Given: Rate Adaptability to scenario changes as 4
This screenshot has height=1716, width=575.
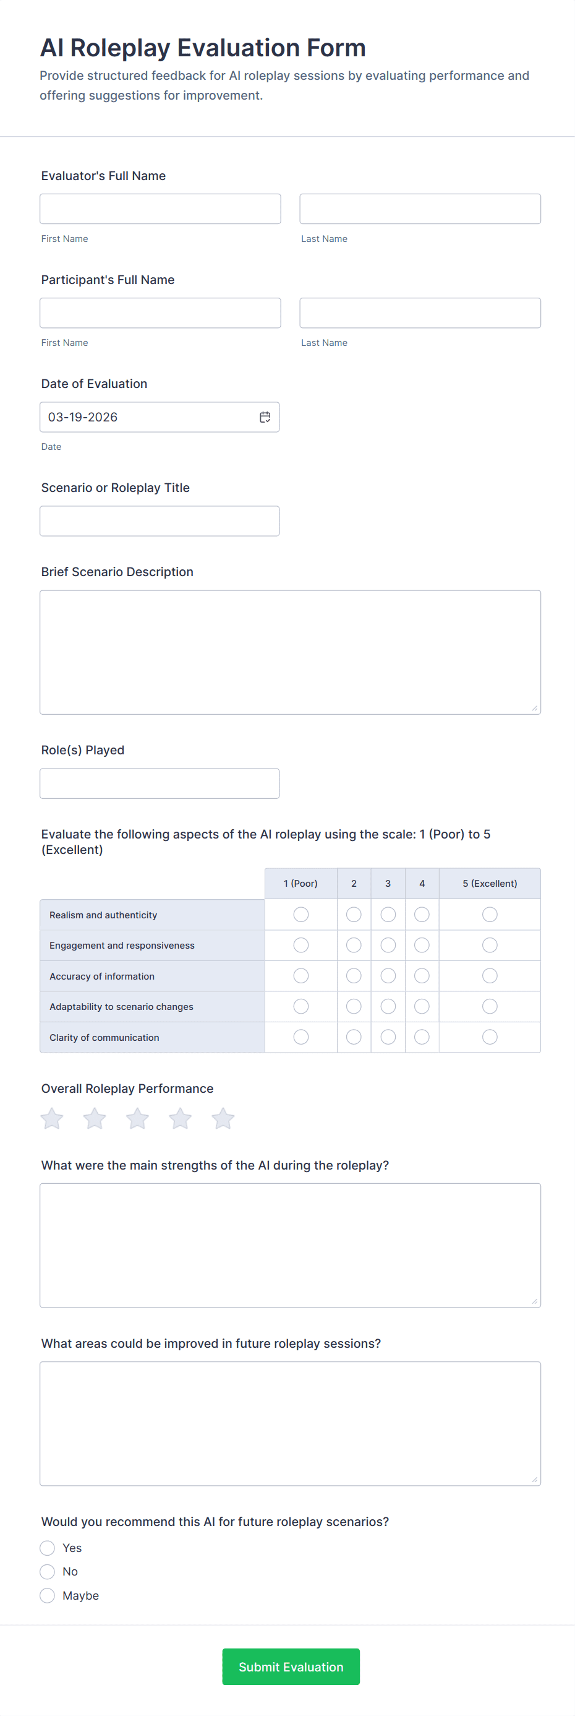Looking at the screenshot, I should (421, 1006).
